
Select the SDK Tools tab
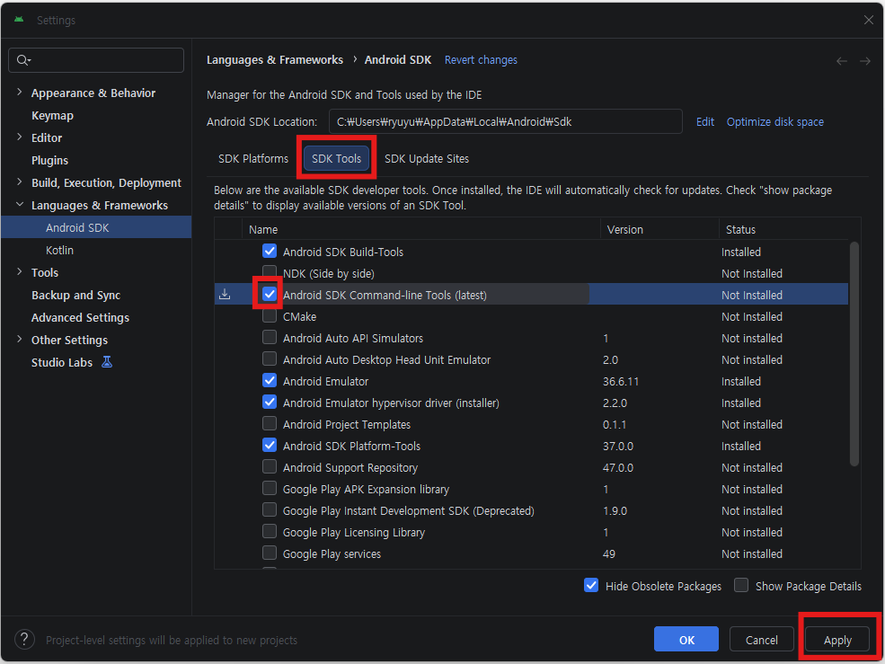pyautogui.click(x=336, y=159)
